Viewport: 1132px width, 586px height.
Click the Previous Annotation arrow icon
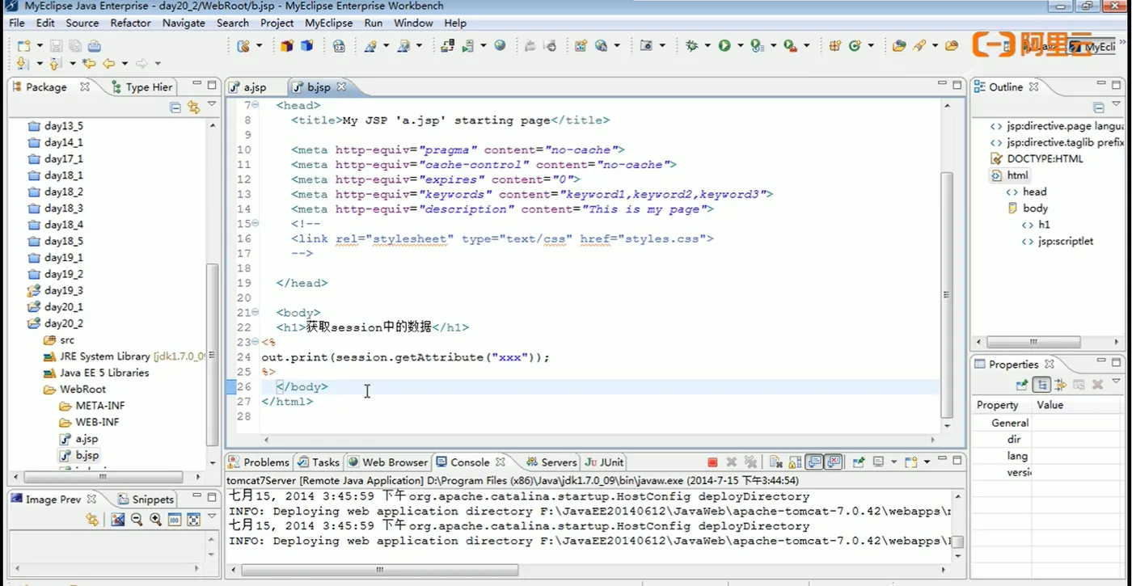(54, 63)
